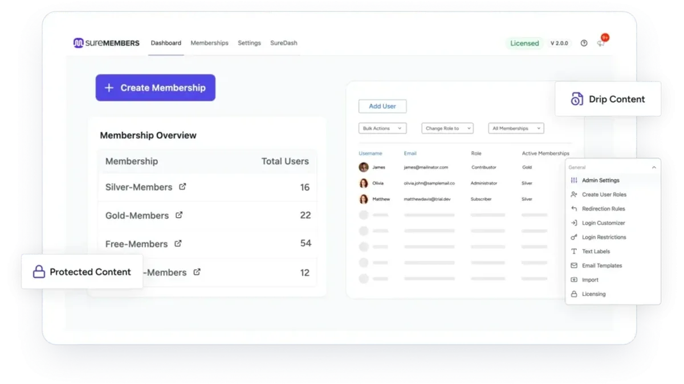Click the Import icon
Viewport: 684px width, 384px height.
[574, 280]
